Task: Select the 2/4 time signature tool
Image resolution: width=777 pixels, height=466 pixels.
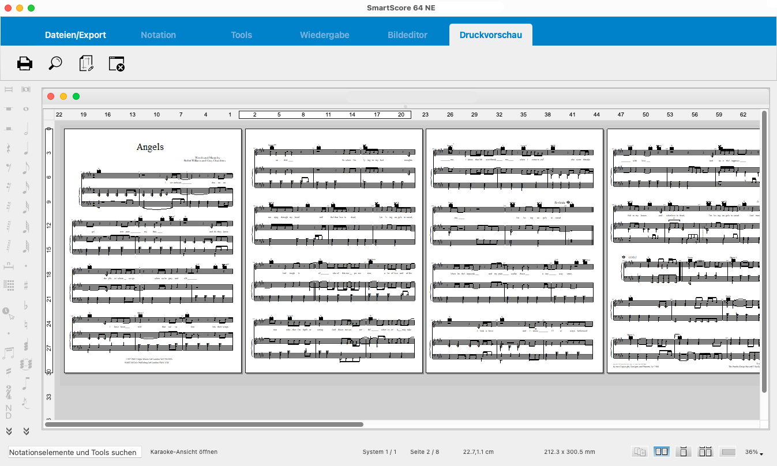Action: (x=9, y=392)
